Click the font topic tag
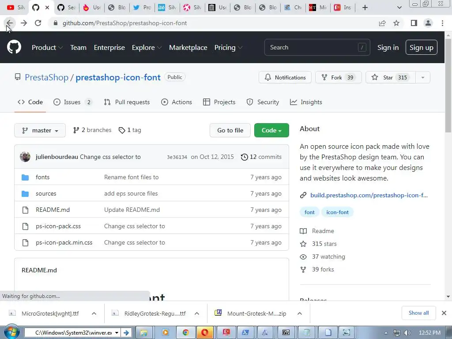The image size is (452, 339). pyautogui.click(x=309, y=212)
